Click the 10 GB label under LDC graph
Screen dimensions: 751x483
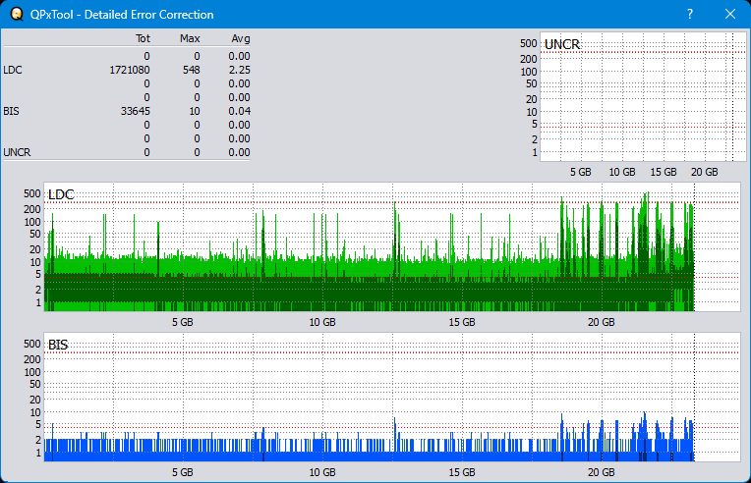pos(322,322)
